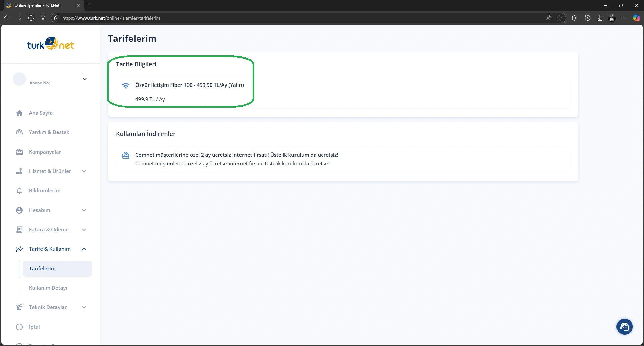Collapse the Tarife & Kullanım submenu chevron
The width and height of the screenshot is (644, 346).
(84, 249)
